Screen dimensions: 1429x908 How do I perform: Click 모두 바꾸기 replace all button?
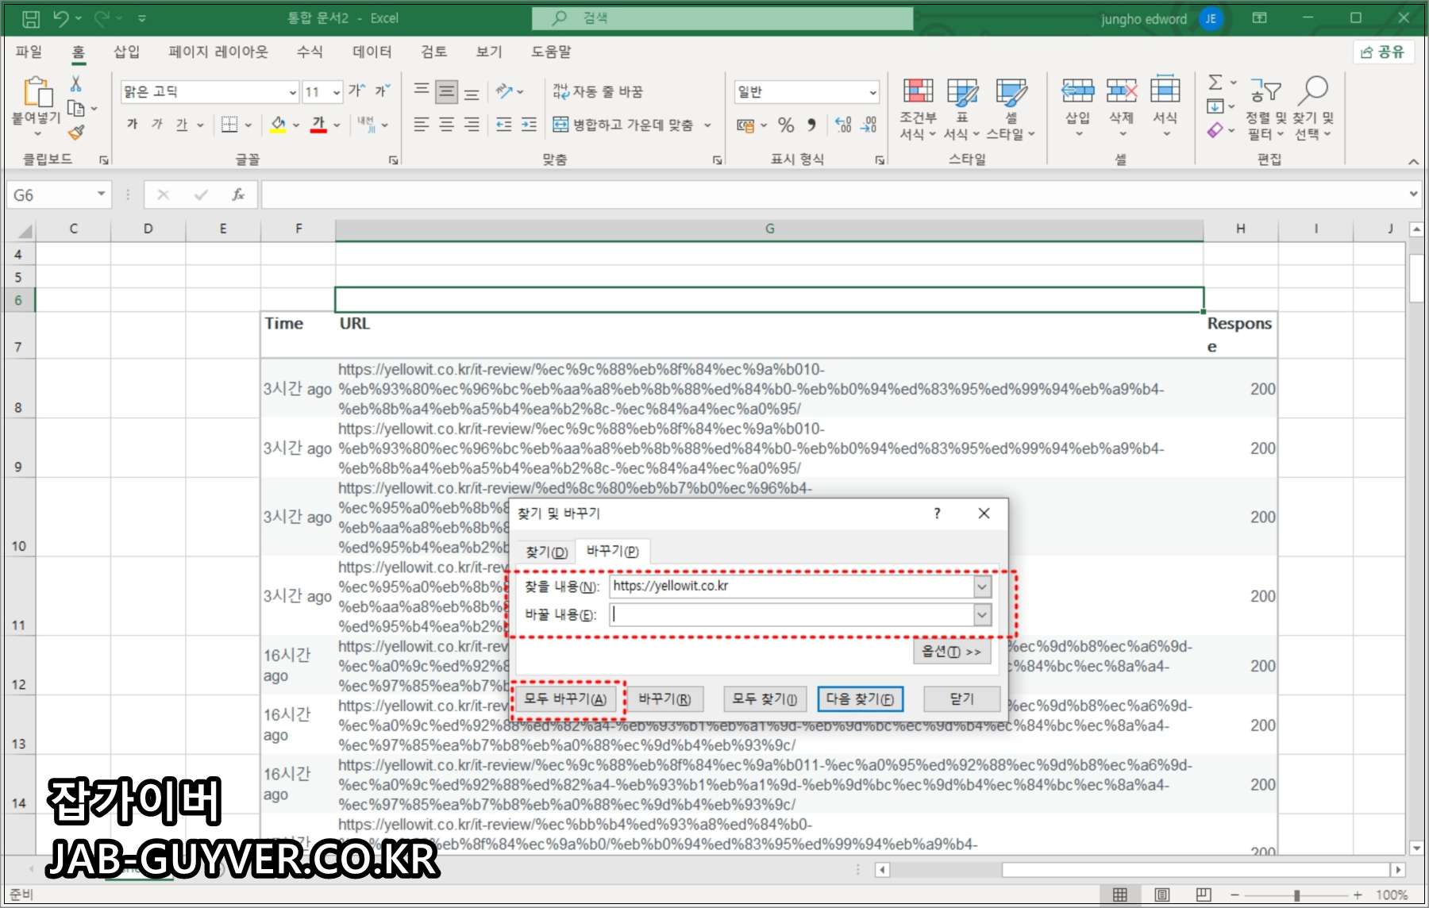point(565,699)
